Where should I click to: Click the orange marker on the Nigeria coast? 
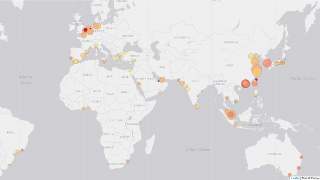[x=84, y=108]
